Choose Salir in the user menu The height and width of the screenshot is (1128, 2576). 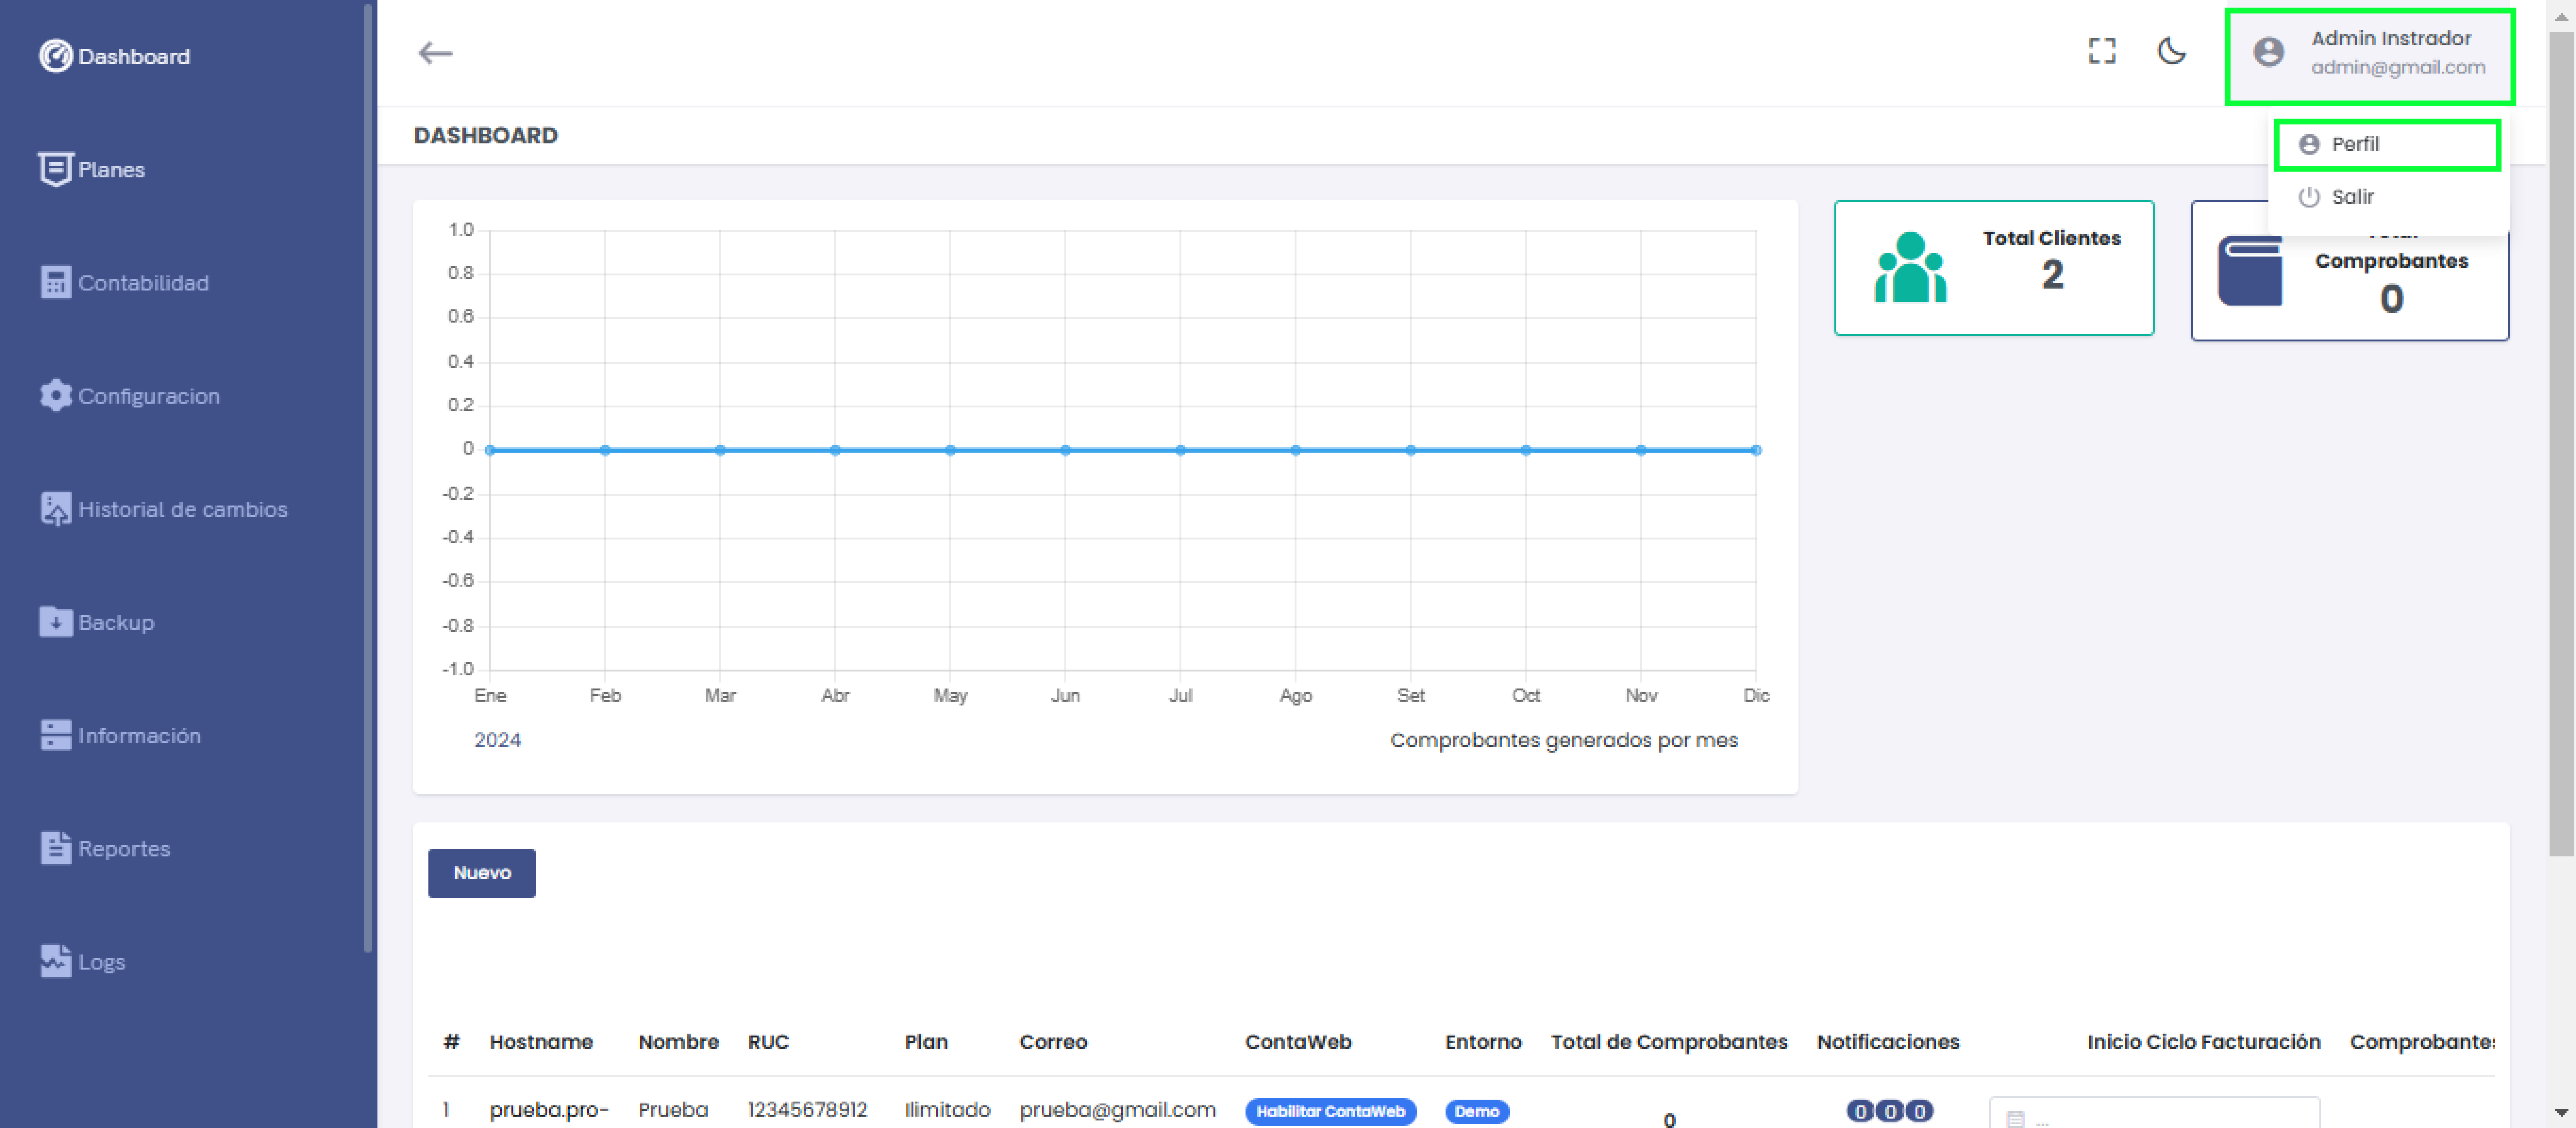pyautogui.click(x=2351, y=197)
